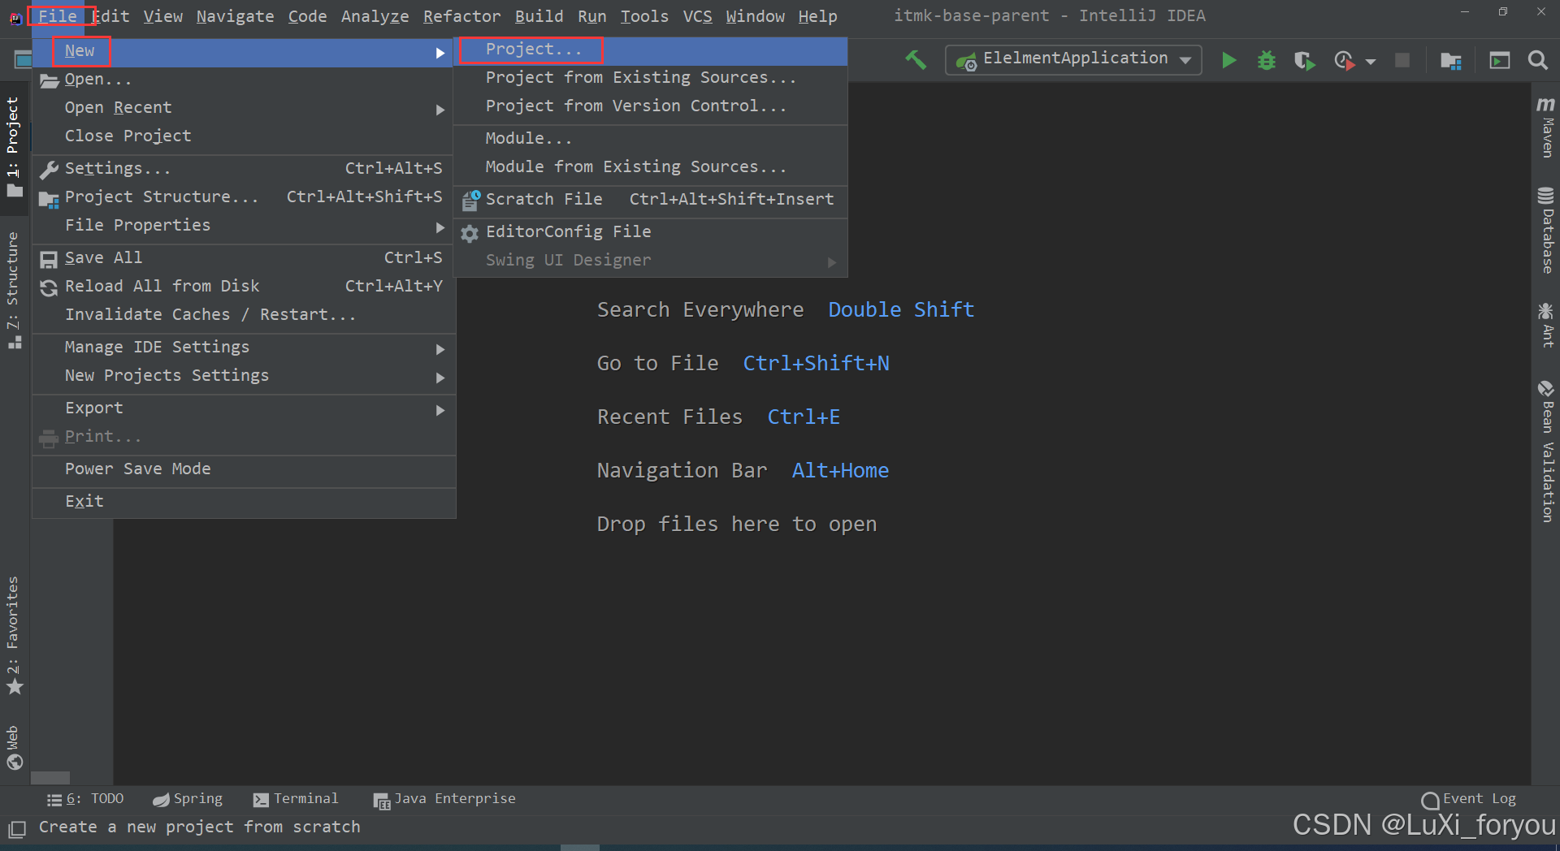This screenshot has width=1560, height=851.
Task: Select Close Project
Action: coord(244,136)
